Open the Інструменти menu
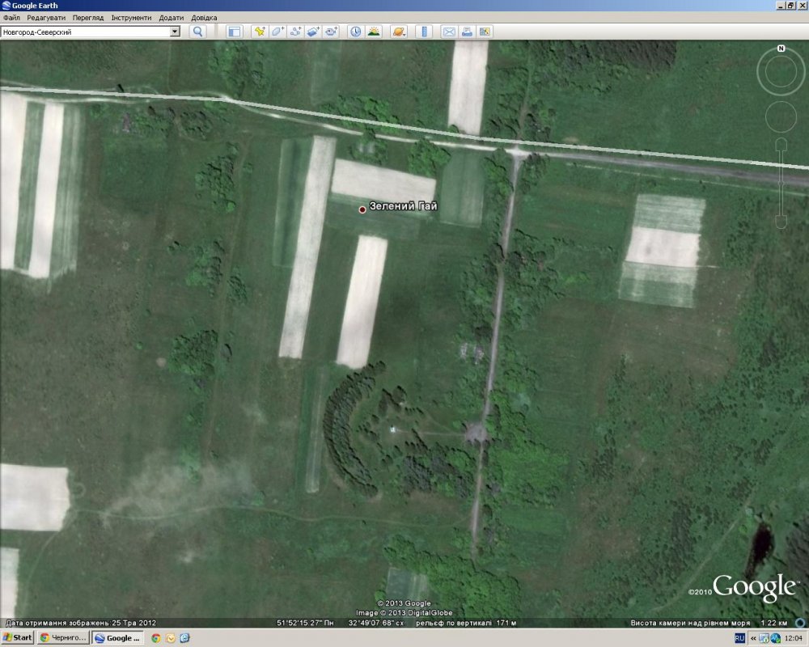809x647 pixels. (132, 18)
